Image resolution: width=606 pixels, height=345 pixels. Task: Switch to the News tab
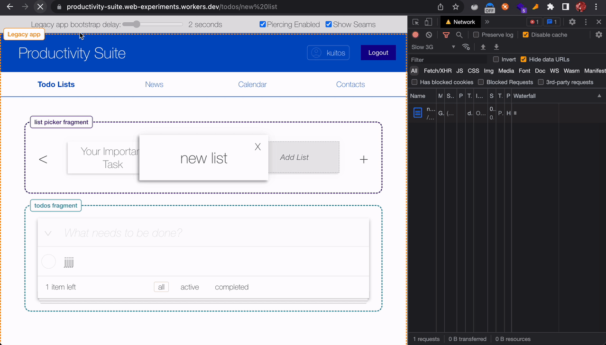[x=154, y=84]
